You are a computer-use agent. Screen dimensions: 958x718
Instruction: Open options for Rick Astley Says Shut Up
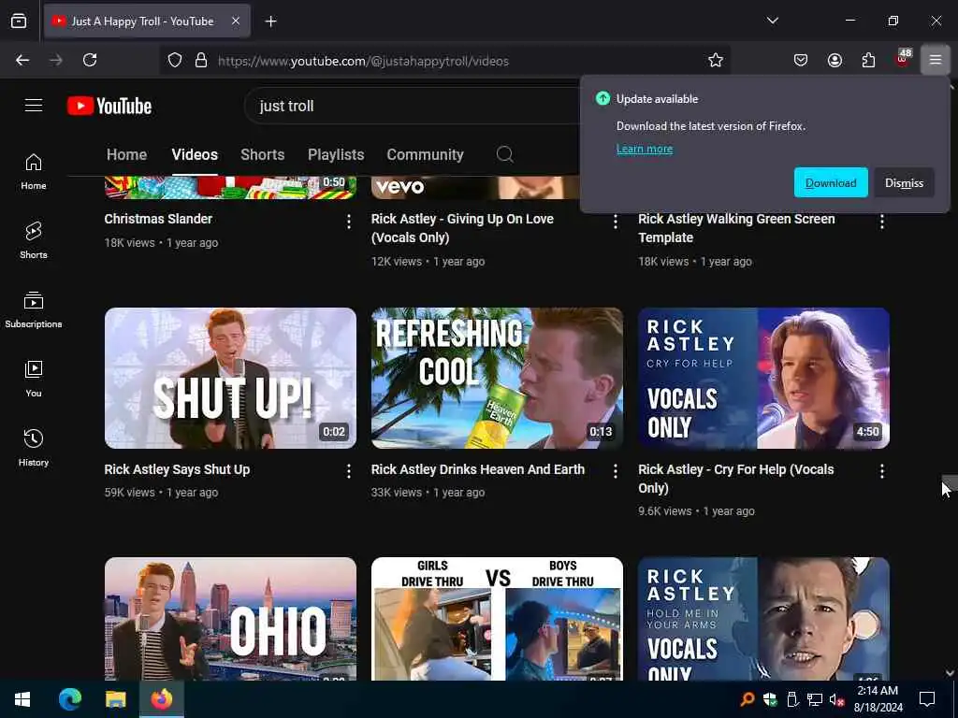(x=349, y=471)
